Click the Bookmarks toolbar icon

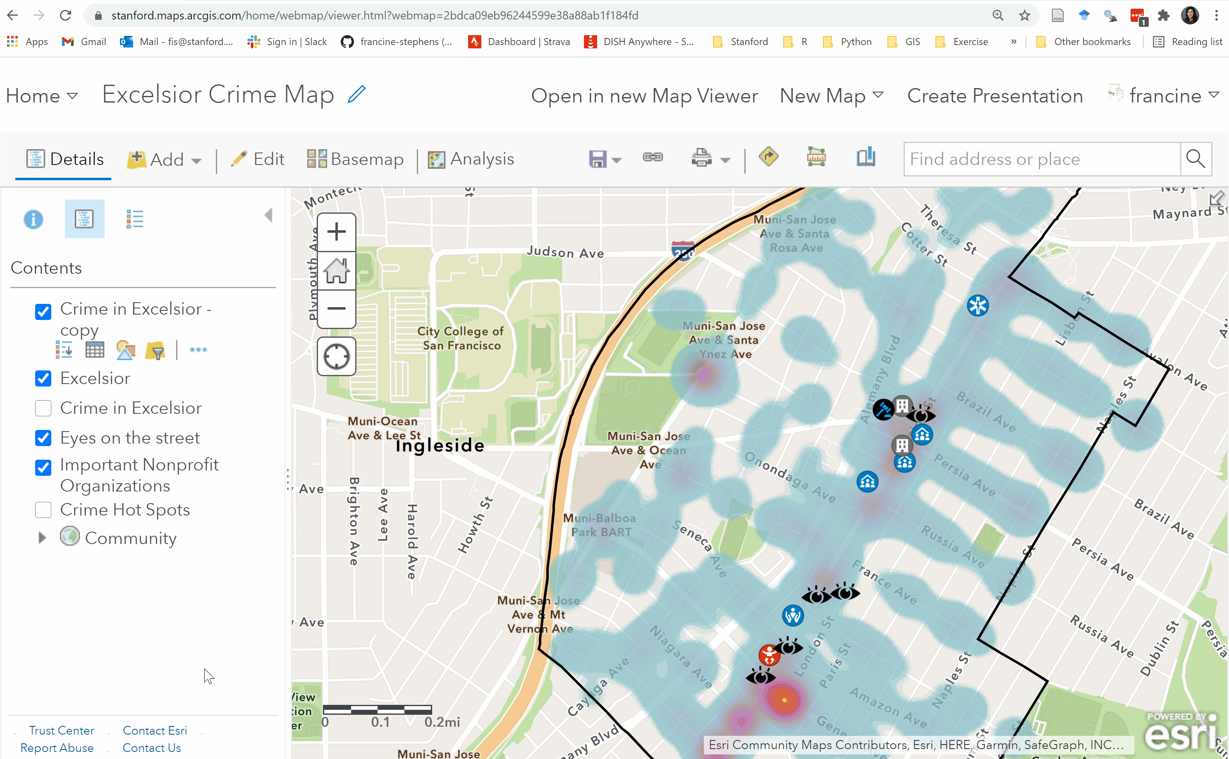point(866,158)
